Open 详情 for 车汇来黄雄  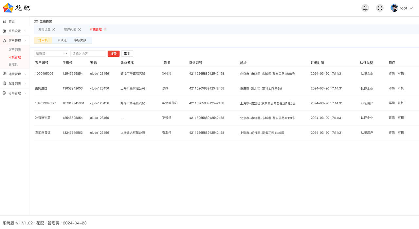coord(392,132)
